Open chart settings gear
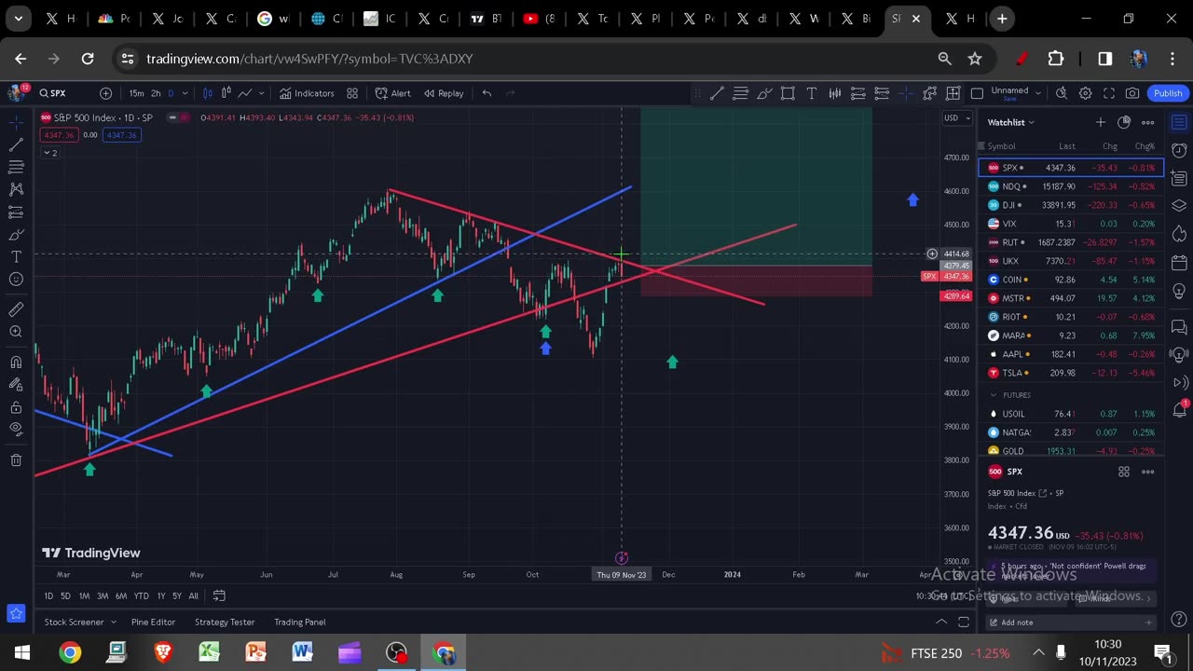 [1085, 93]
